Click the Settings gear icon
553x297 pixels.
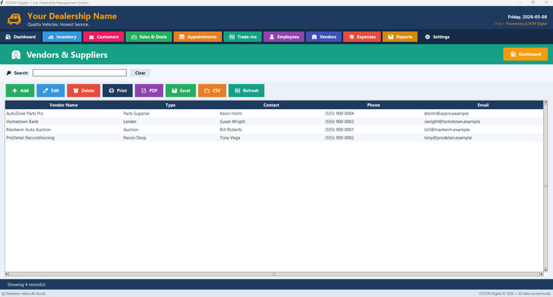coord(427,37)
